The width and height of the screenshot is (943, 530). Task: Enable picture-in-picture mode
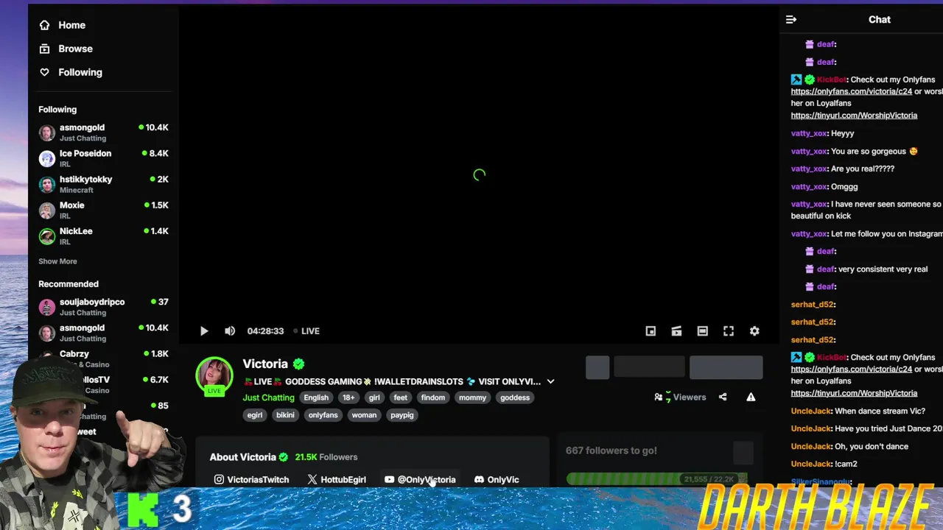tap(651, 331)
